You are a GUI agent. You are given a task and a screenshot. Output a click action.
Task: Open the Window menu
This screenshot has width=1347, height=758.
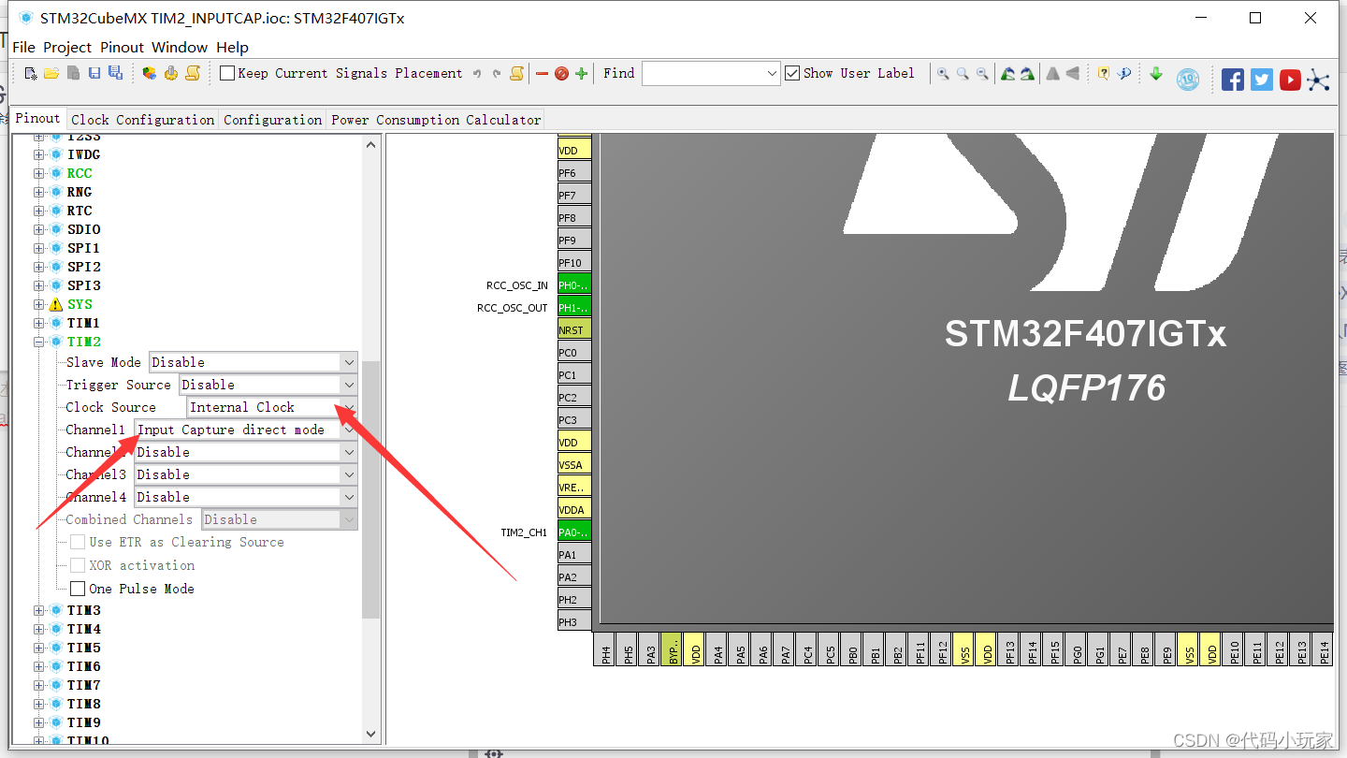[x=180, y=47]
